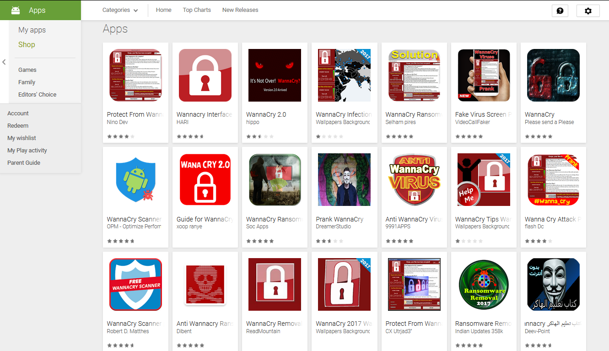The height and width of the screenshot is (351, 609).
Task: Click star rating under Anti WannaCry Virus
Action: coord(399,241)
